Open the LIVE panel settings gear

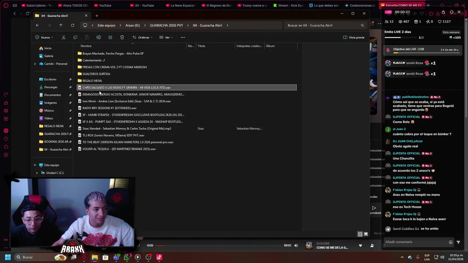[x=452, y=12]
